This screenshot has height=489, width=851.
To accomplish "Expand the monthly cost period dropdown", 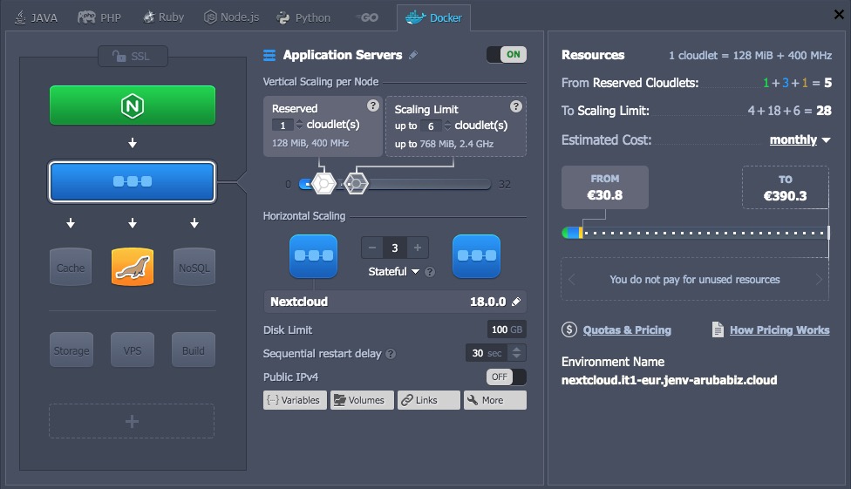I will [x=800, y=139].
